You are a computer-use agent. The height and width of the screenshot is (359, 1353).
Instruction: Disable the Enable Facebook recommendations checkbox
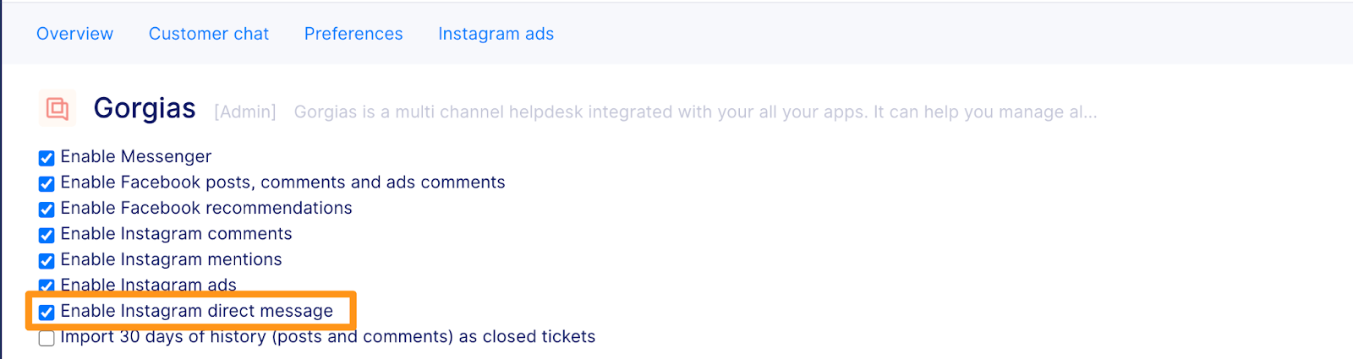[x=47, y=209]
